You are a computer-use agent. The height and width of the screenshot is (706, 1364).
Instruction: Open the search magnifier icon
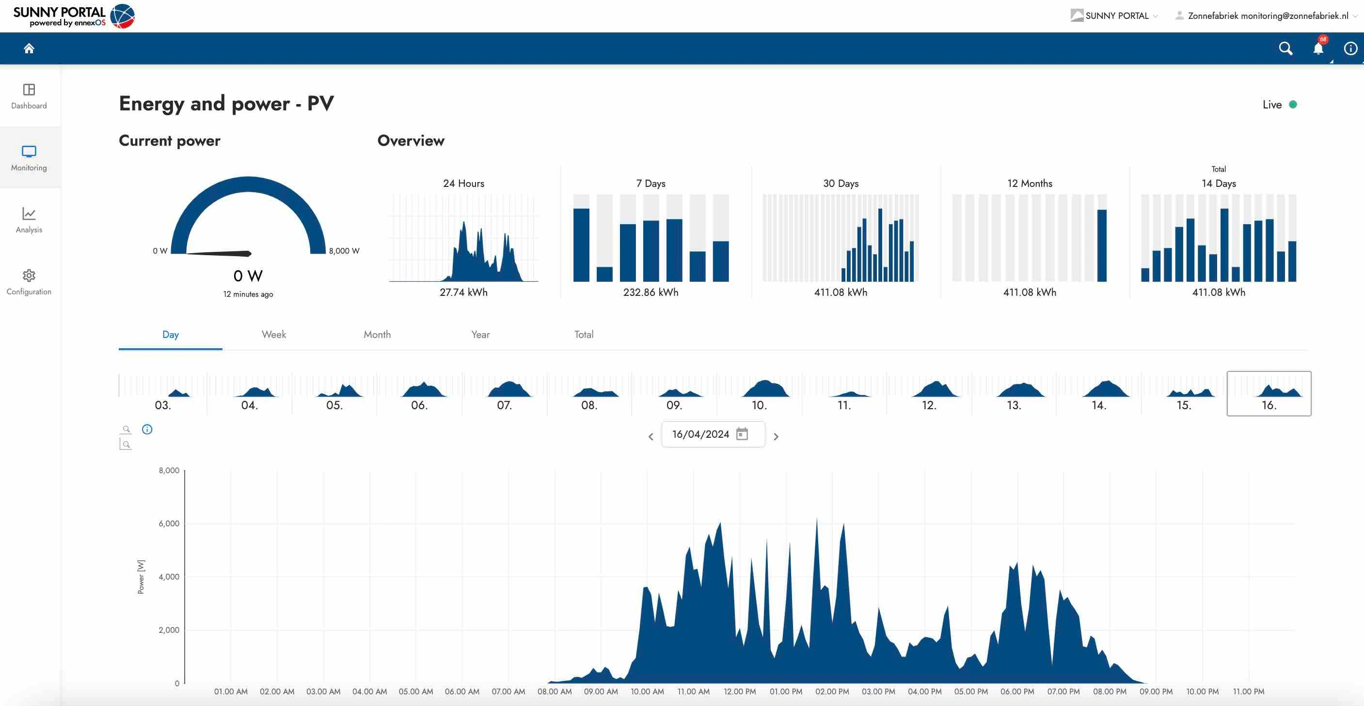pos(1285,48)
